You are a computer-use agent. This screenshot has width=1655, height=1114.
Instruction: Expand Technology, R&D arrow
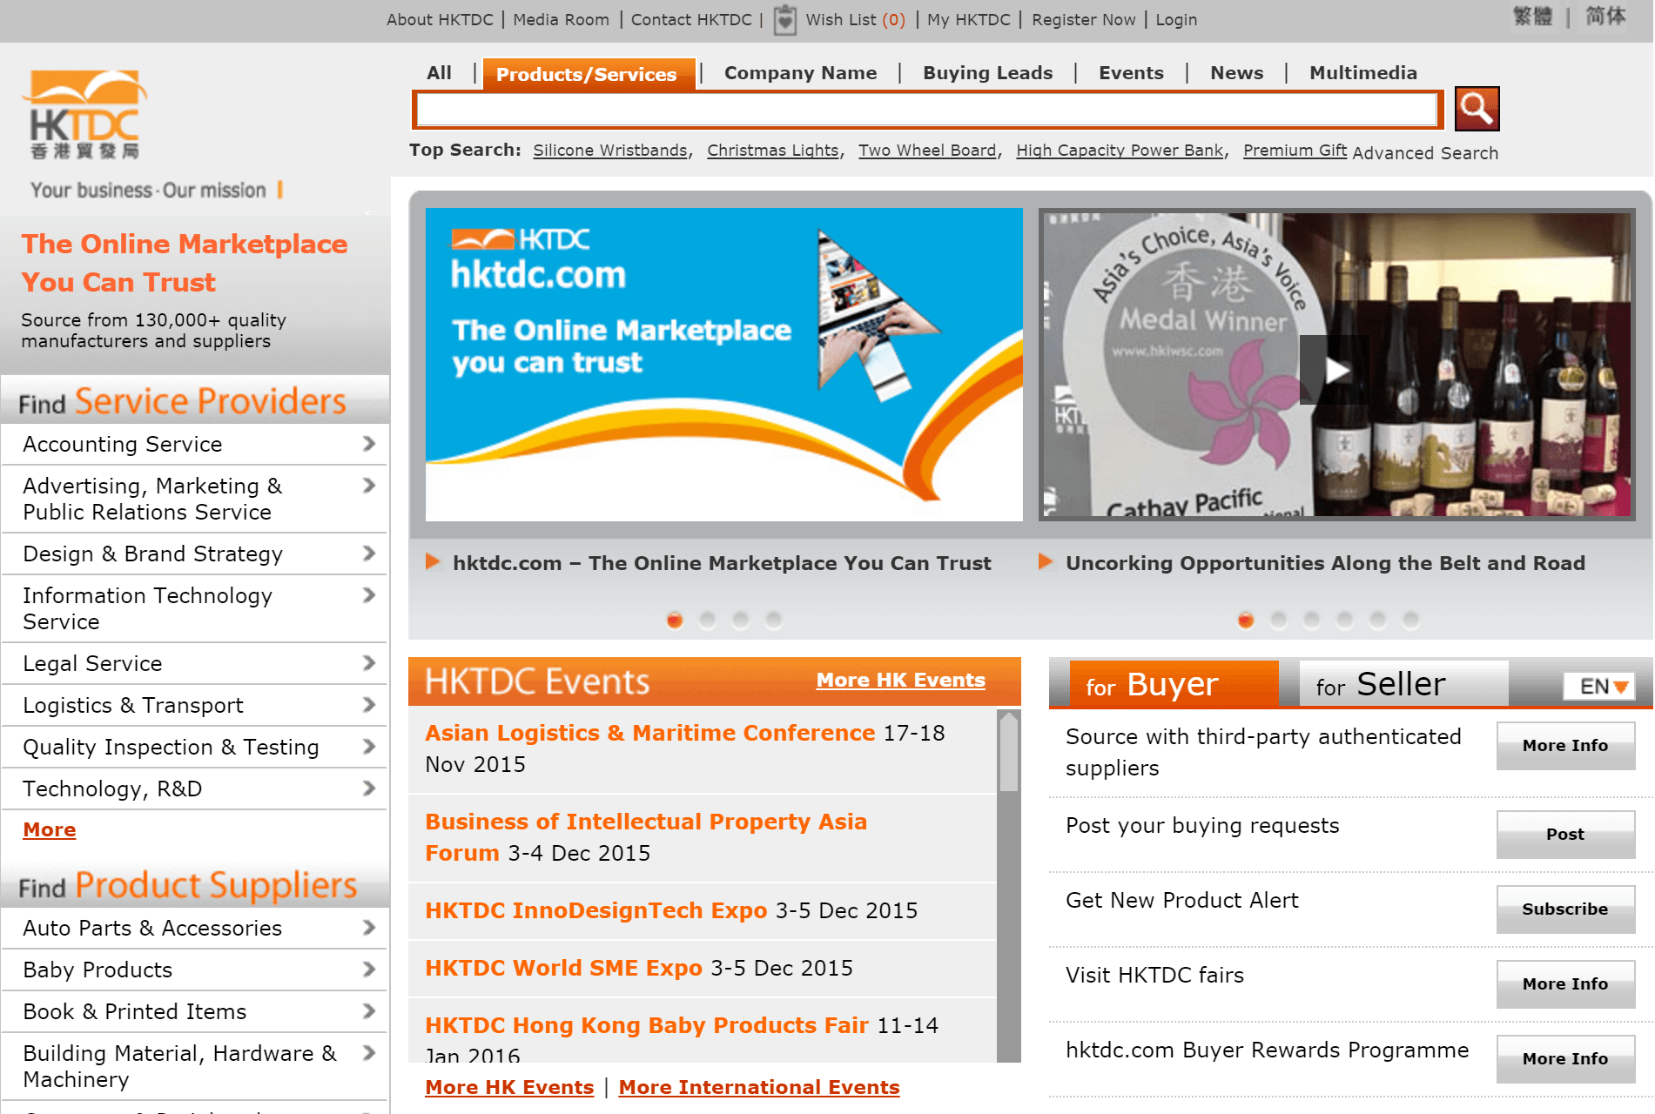[369, 789]
